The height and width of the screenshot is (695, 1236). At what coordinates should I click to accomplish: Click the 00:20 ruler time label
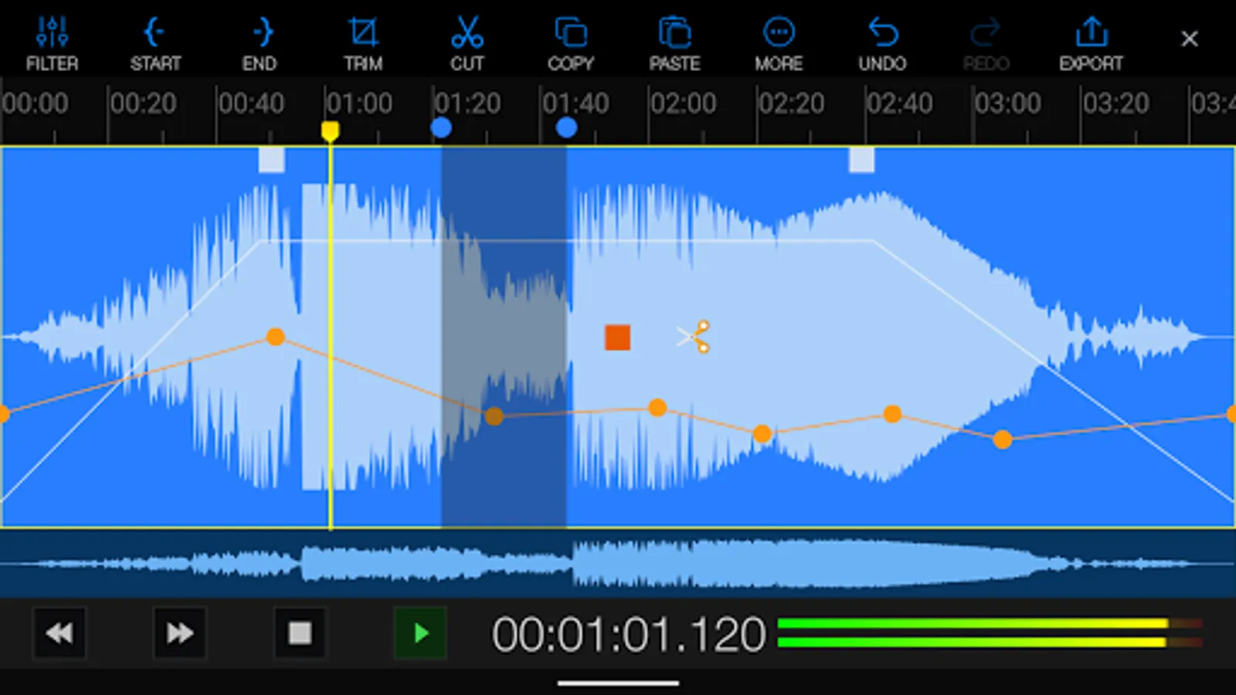(143, 103)
